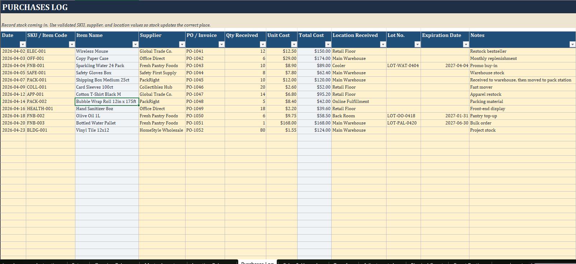Open the Total Cost filter dropdown
This screenshot has height=264, width=576.
[328, 44]
